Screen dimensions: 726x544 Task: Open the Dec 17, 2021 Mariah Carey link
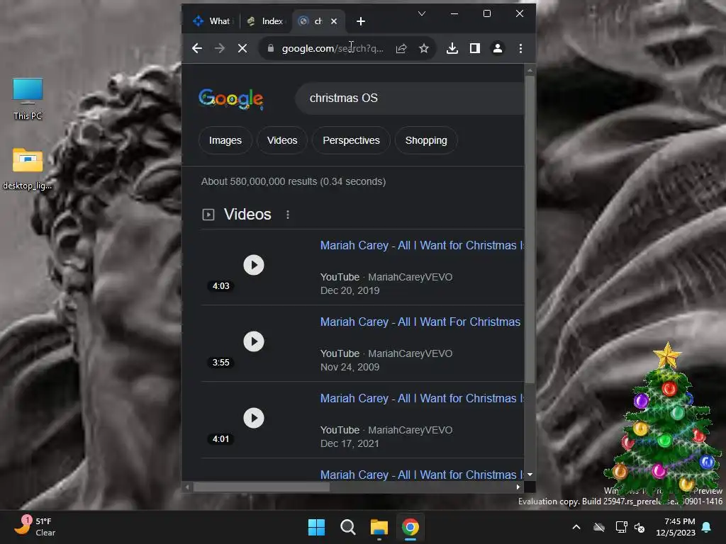422,398
